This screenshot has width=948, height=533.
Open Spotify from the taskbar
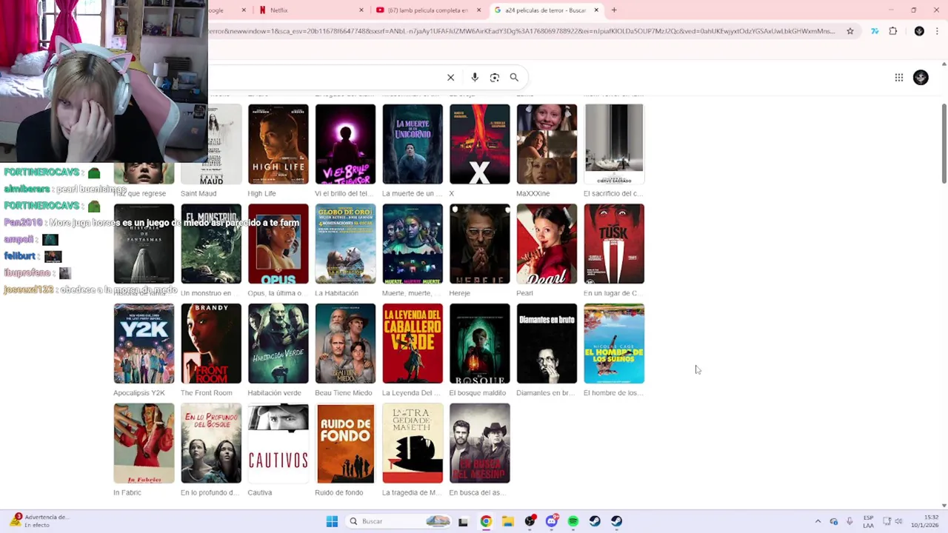tap(573, 521)
